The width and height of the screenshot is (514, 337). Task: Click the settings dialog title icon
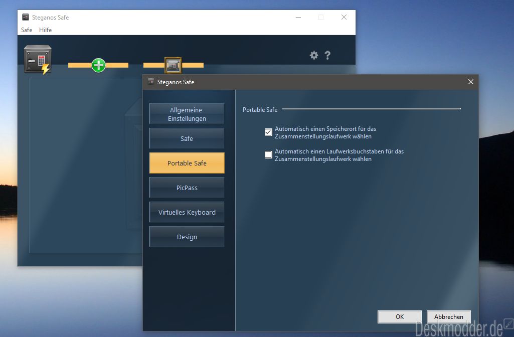[151, 82]
